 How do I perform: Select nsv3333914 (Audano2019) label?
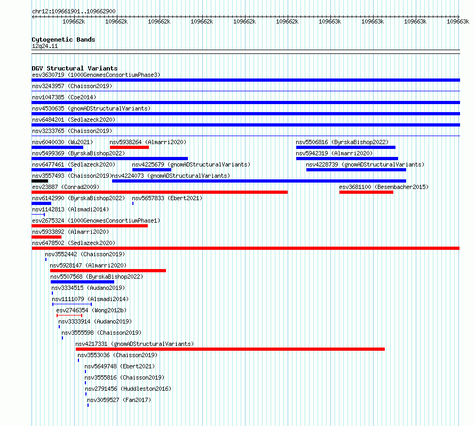[95, 321]
